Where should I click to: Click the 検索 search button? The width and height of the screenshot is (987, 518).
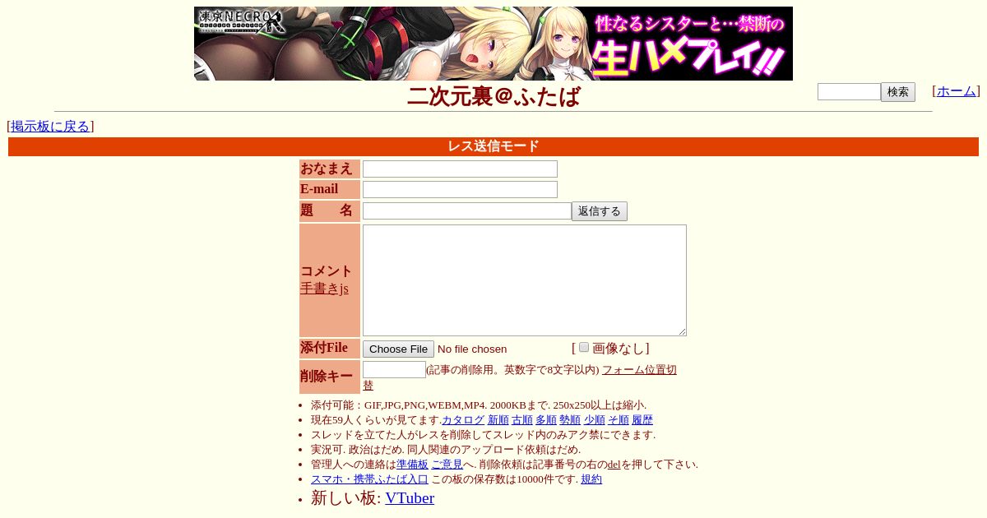click(x=898, y=92)
